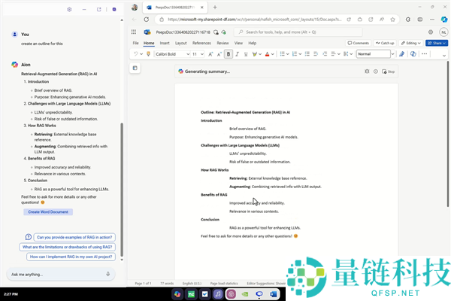Open the NL account avatar
The width and height of the screenshot is (451, 301).
coord(443,32)
